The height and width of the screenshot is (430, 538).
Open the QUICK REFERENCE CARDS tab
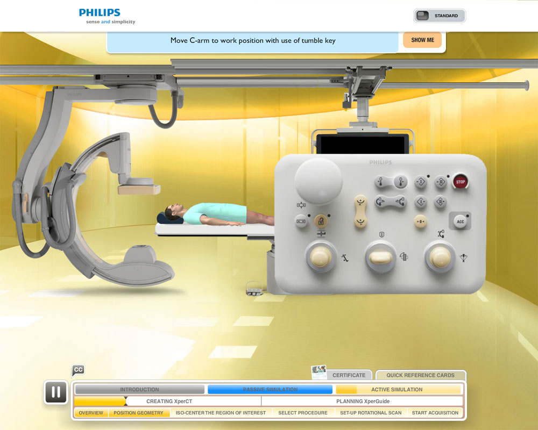pos(420,375)
